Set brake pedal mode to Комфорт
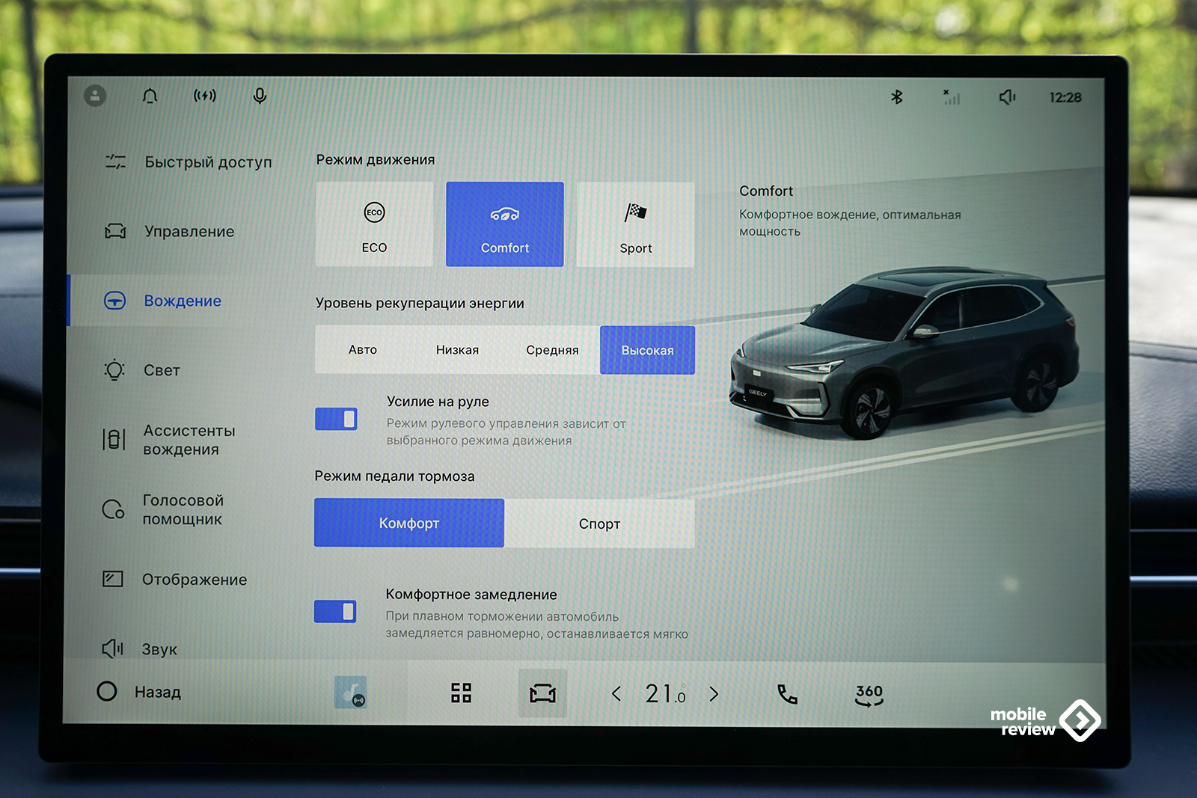This screenshot has width=1197, height=798. pyautogui.click(x=409, y=523)
